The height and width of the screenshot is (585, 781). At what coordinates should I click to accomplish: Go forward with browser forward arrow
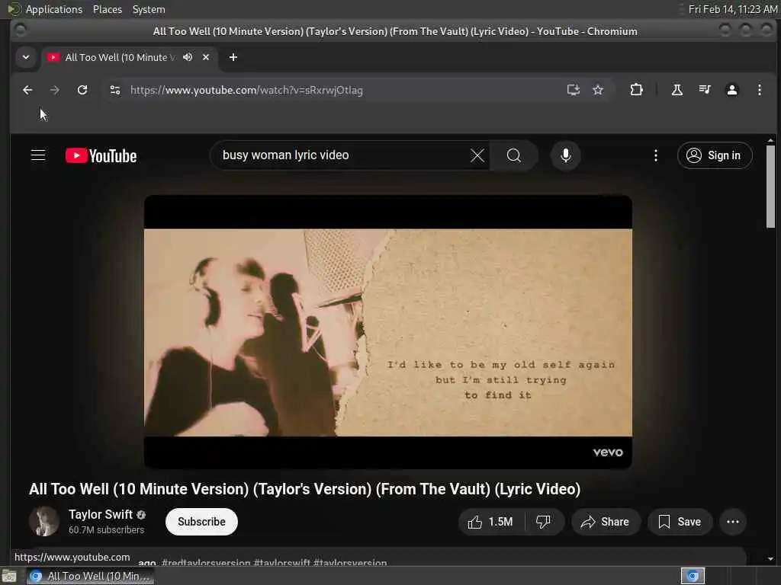55,90
